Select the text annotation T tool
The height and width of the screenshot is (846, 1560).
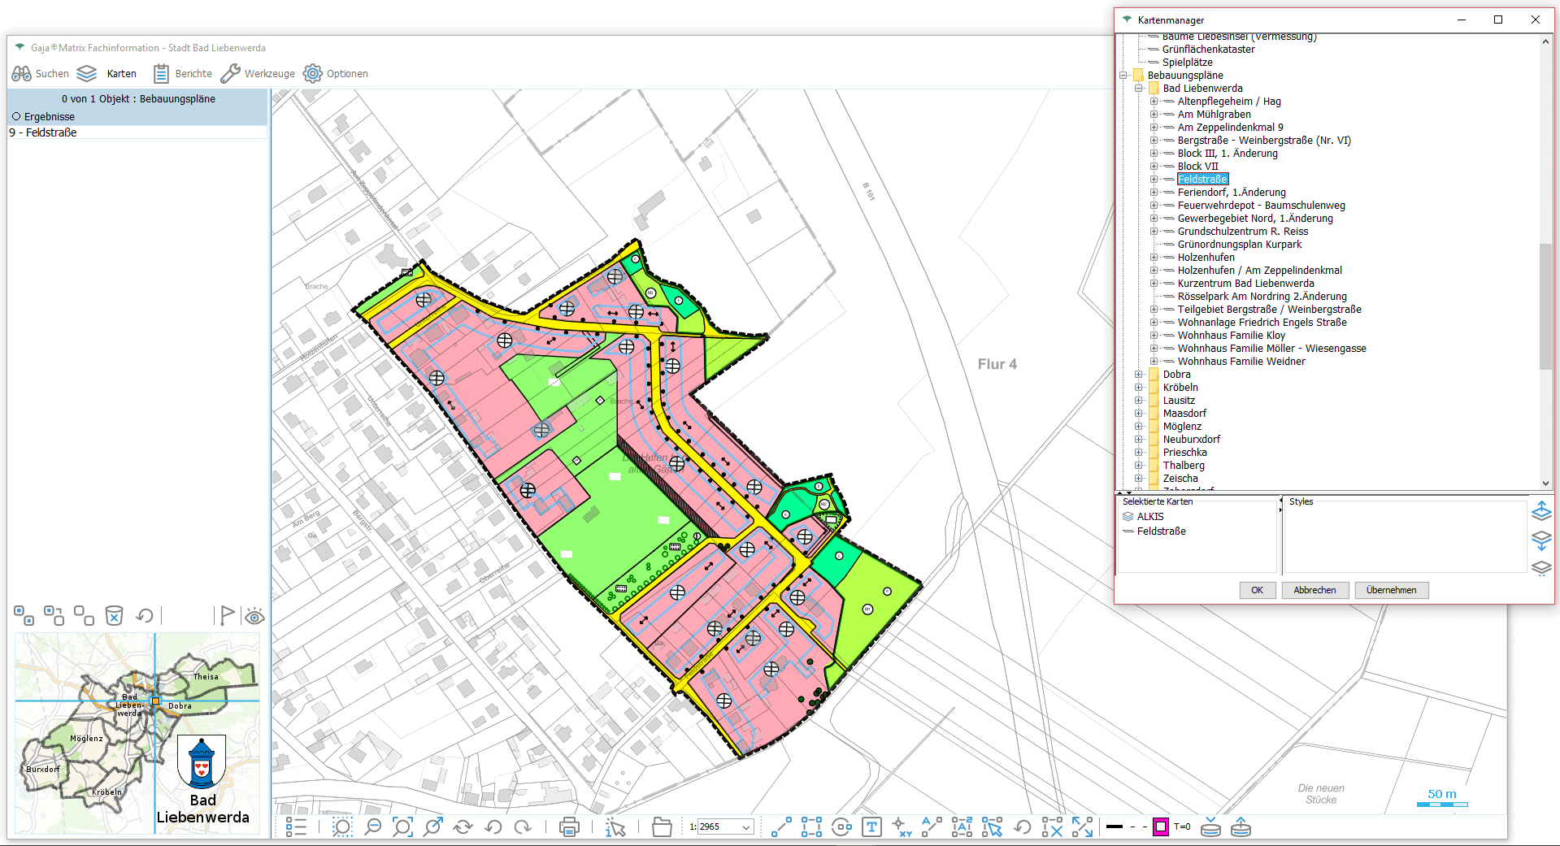[x=871, y=827]
